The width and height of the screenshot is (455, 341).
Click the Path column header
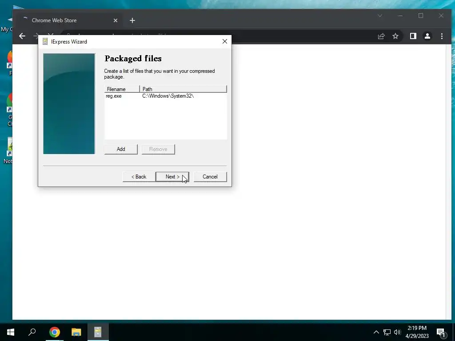[183, 89]
